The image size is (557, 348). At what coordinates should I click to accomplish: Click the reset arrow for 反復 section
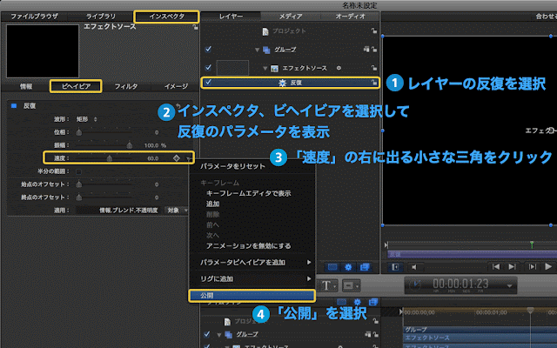[178, 105]
